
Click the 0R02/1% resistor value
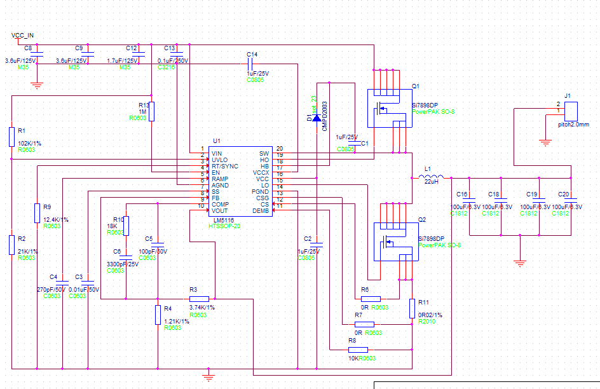[430, 315]
